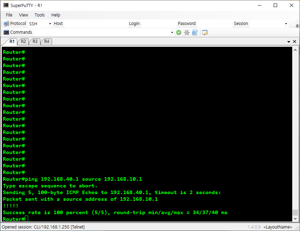Click the ping 192.168.40.1 command line
Viewport: 300px width, 231px height.
click(72, 179)
